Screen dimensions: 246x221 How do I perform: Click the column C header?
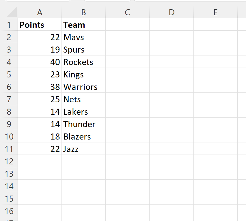(x=127, y=12)
